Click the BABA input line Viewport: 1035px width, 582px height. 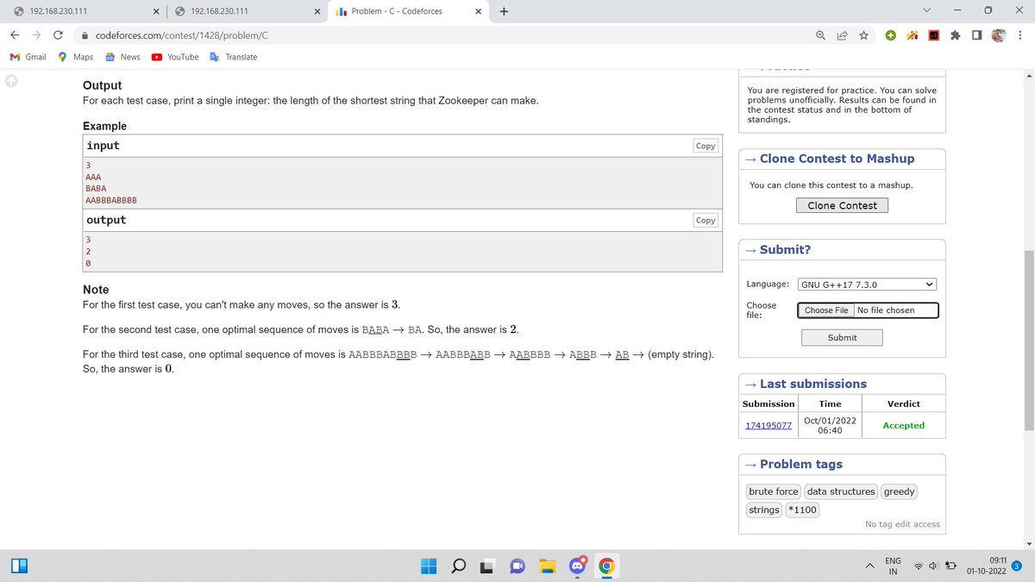pyautogui.click(x=97, y=188)
